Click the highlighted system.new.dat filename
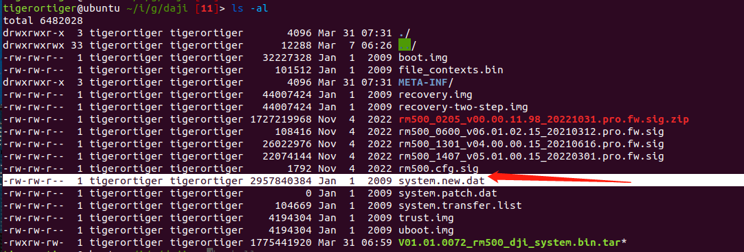 [442, 181]
